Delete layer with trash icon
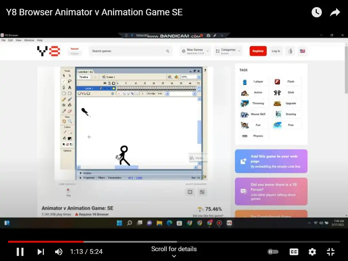Screen dimensions: 348x261 (x=112, y=93)
